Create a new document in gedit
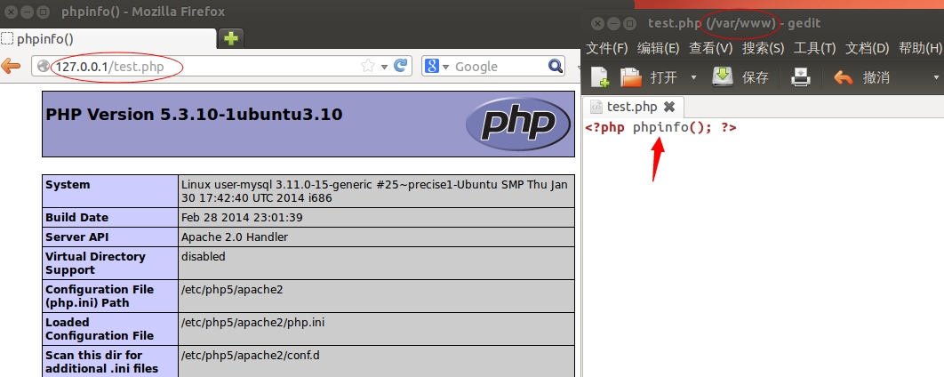This screenshot has height=377, width=944. (x=600, y=77)
